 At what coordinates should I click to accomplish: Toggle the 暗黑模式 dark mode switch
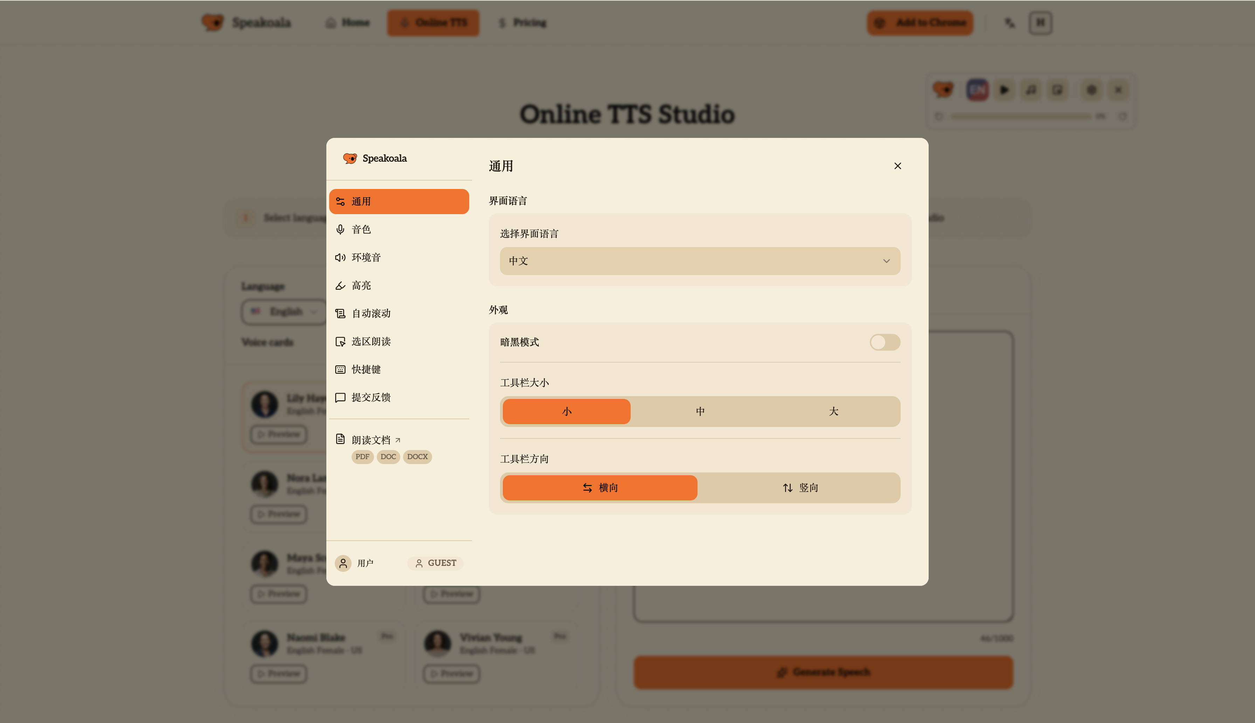pos(885,342)
